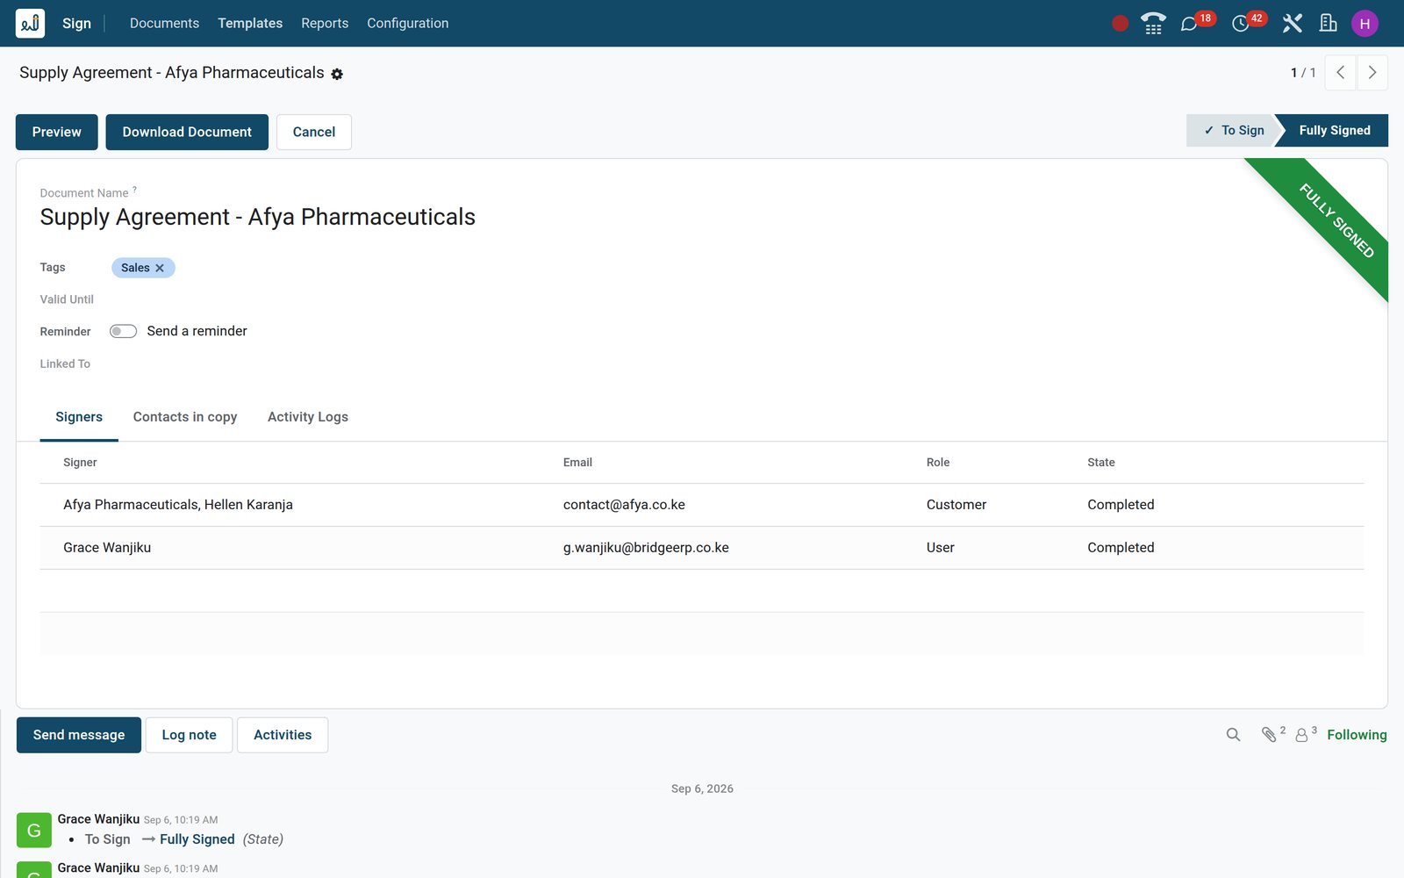Image resolution: width=1404 pixels, height=878 pixels.
Task: Open the Documents menu
Action: click(164, 24)
